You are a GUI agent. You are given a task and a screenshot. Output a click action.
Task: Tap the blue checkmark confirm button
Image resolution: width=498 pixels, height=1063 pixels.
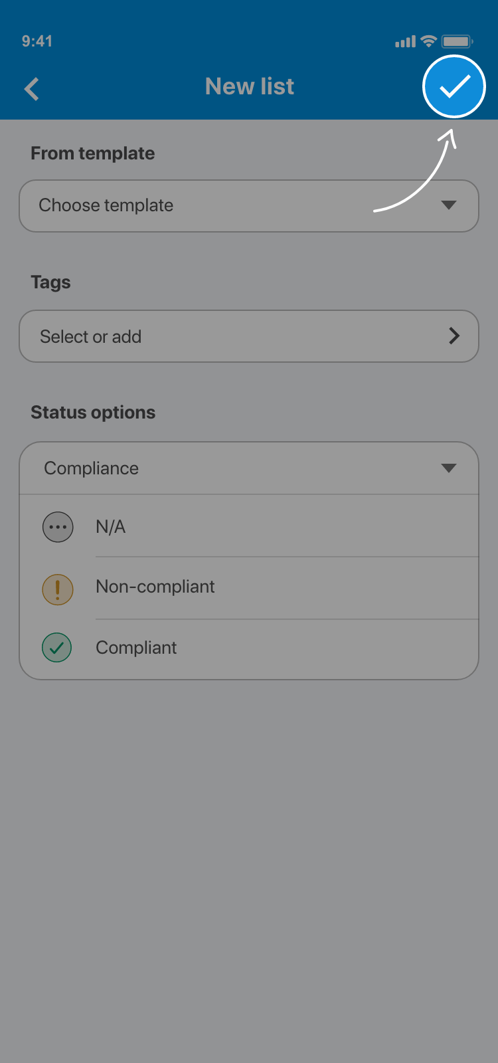[x=454, y=86]
